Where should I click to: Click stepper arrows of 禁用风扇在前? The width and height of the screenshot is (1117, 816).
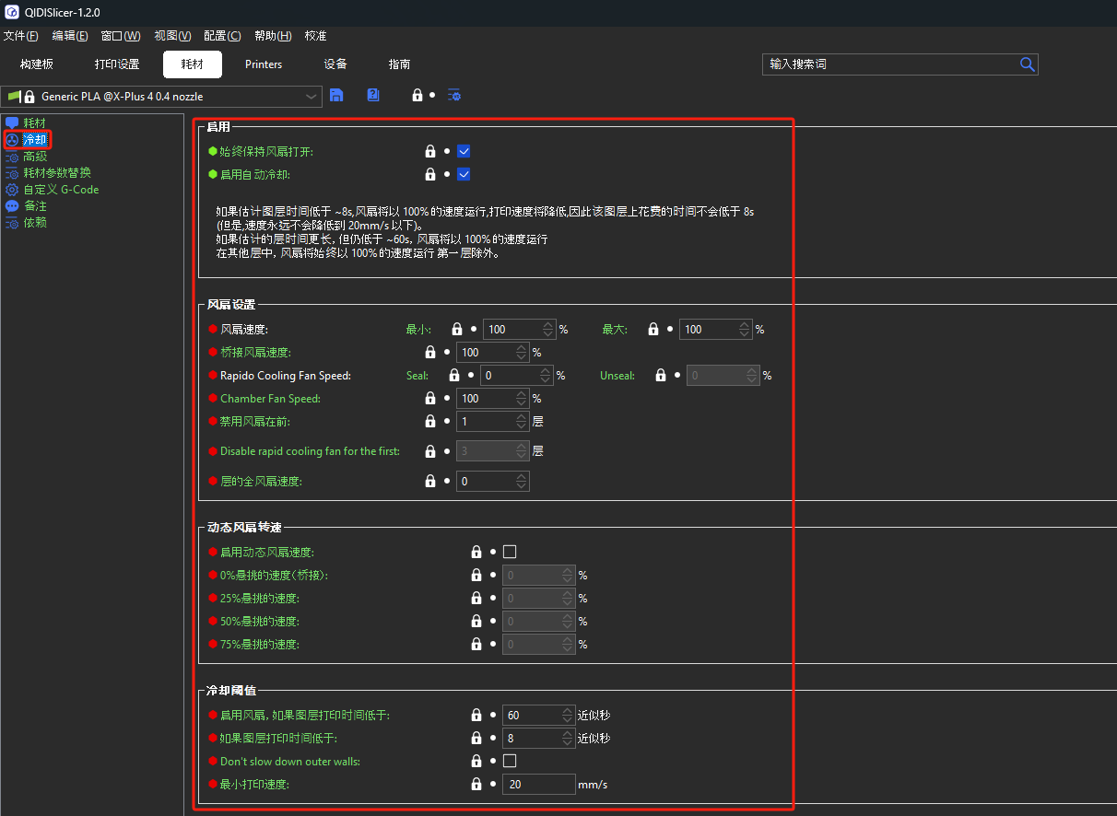[522, 421]
